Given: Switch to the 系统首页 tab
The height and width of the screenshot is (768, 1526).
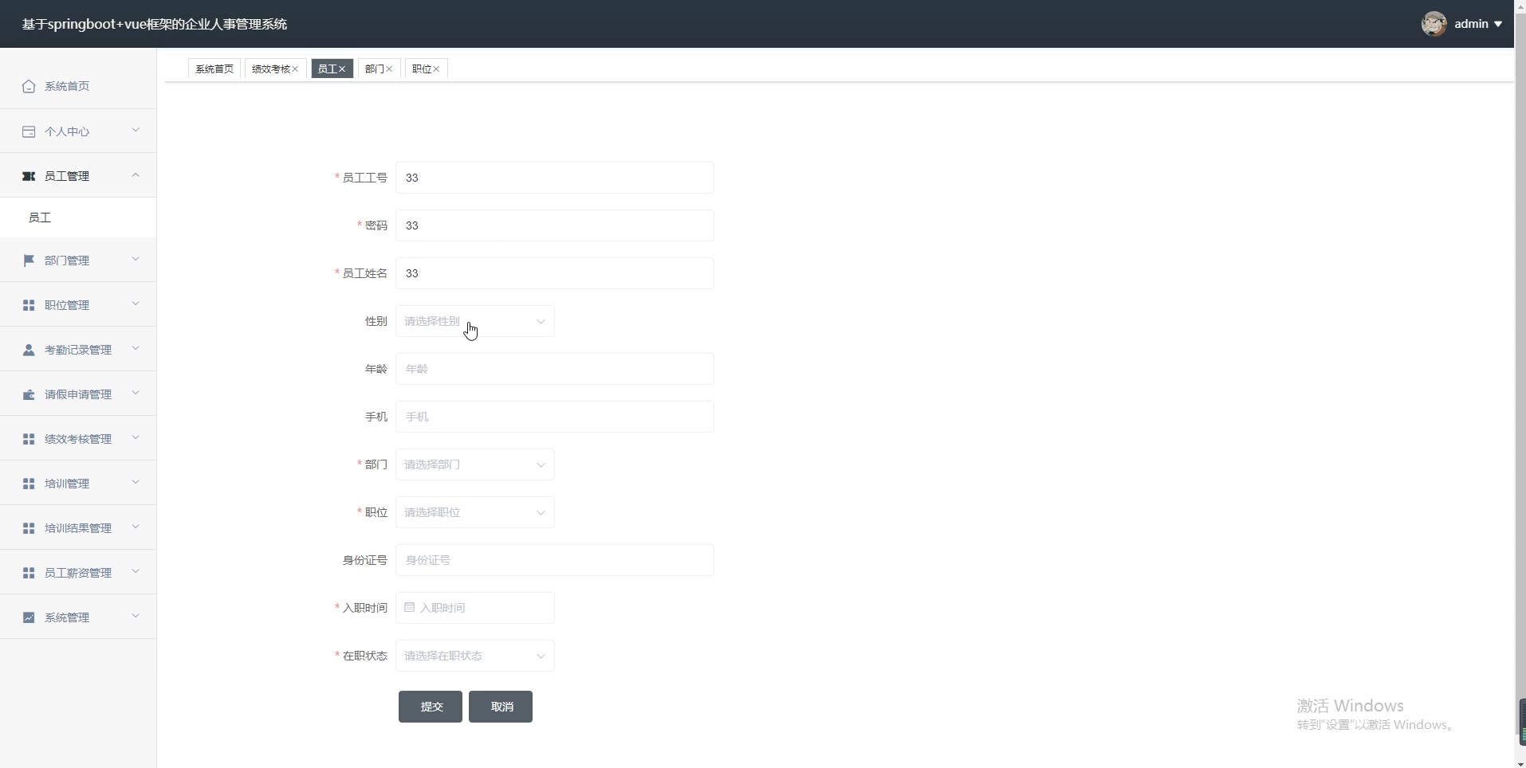Looking at the screenshot, I should [214, 69].
